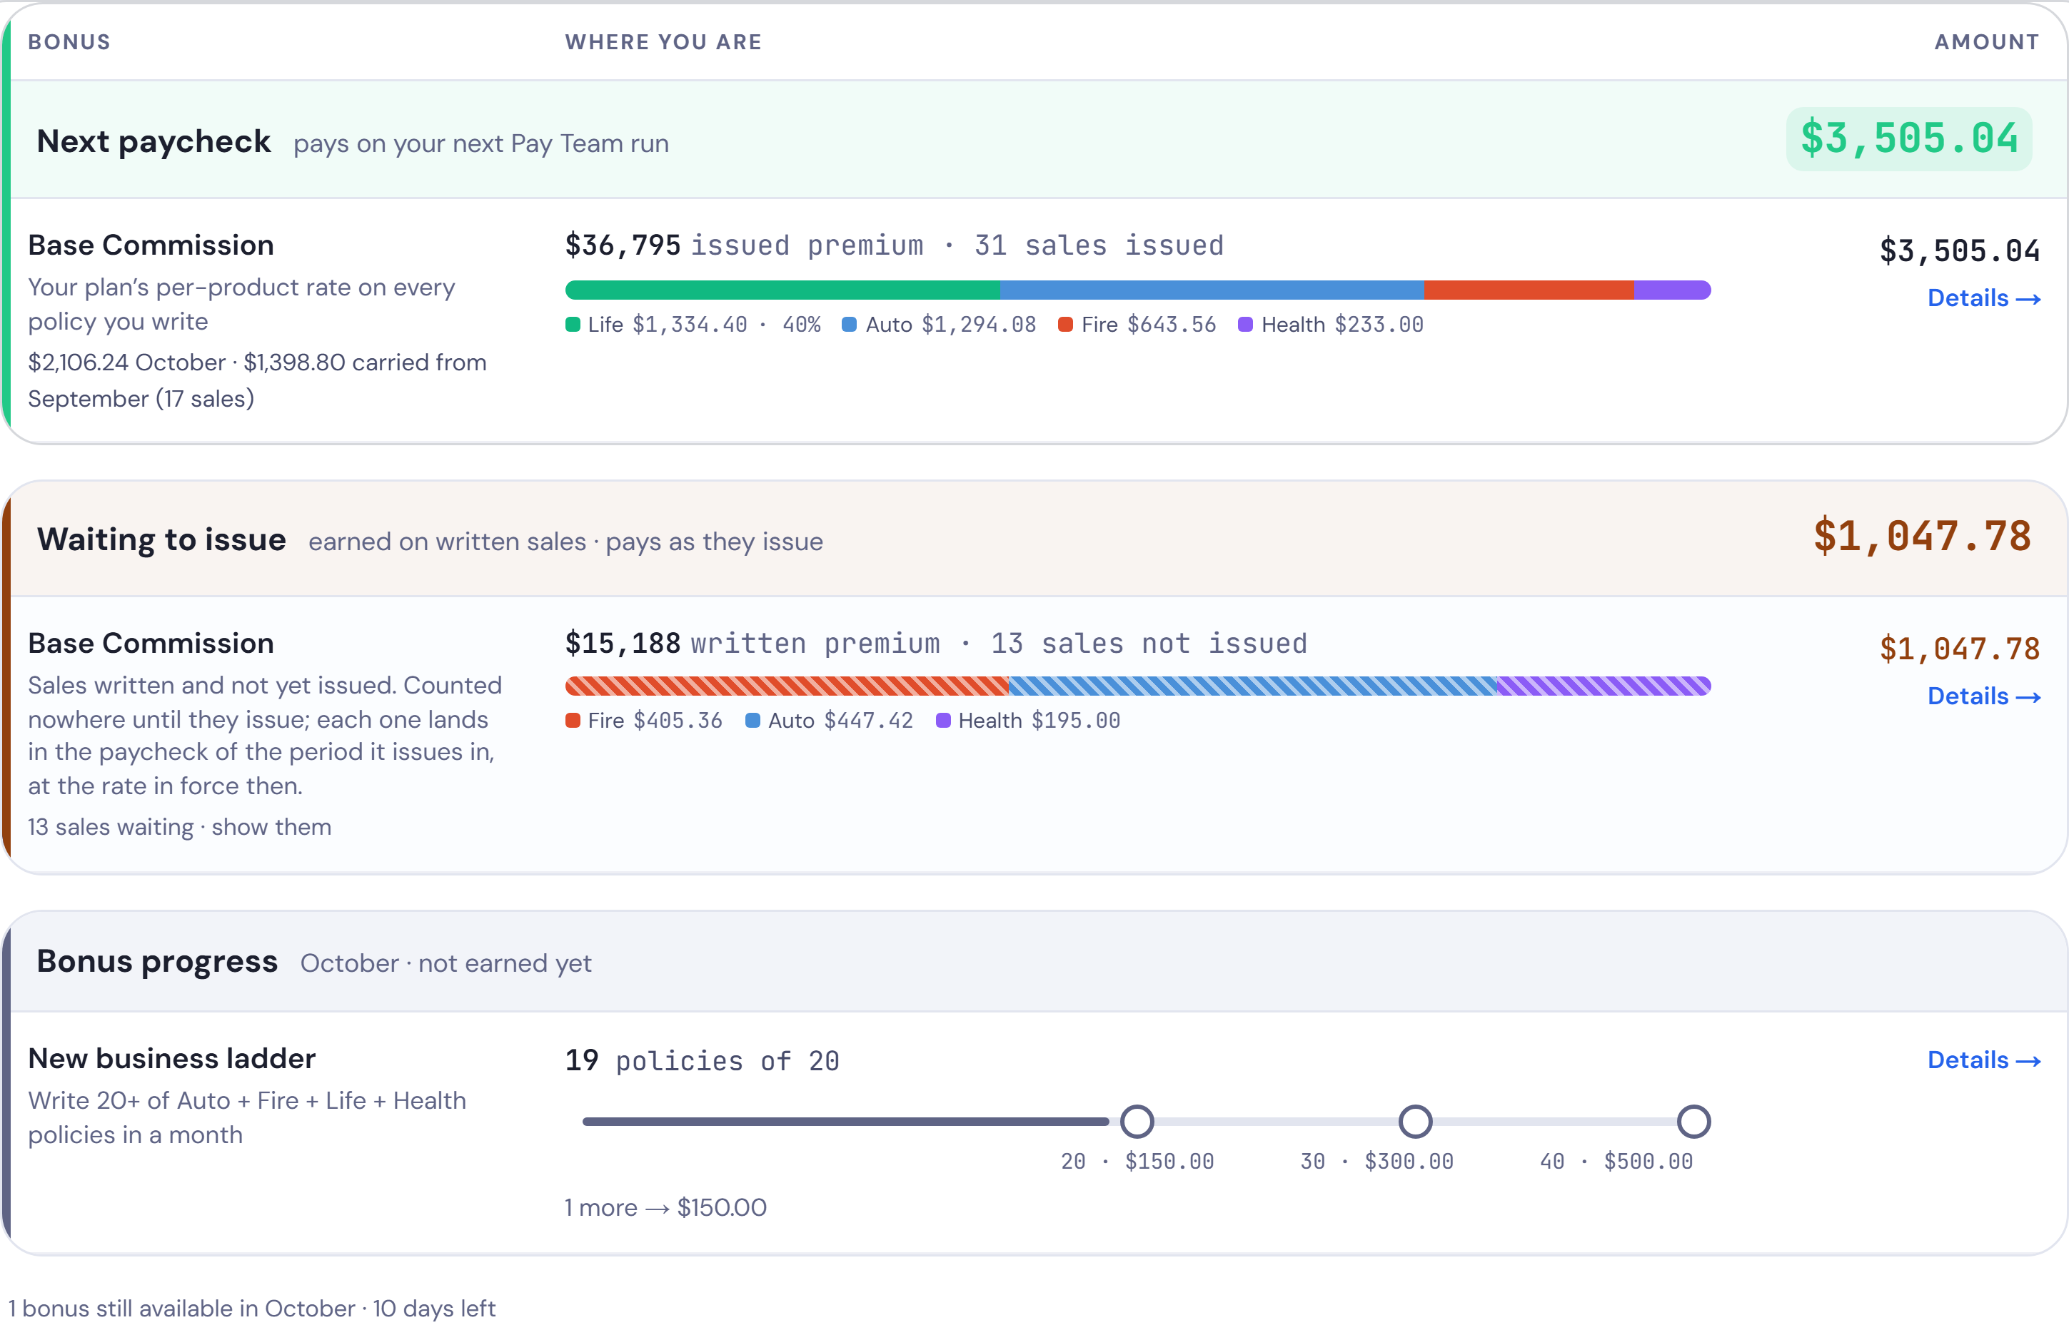The image size is (2069, 1325).
Task: Click the filled ladder progress track
Action: click(x=845, y=1121)
